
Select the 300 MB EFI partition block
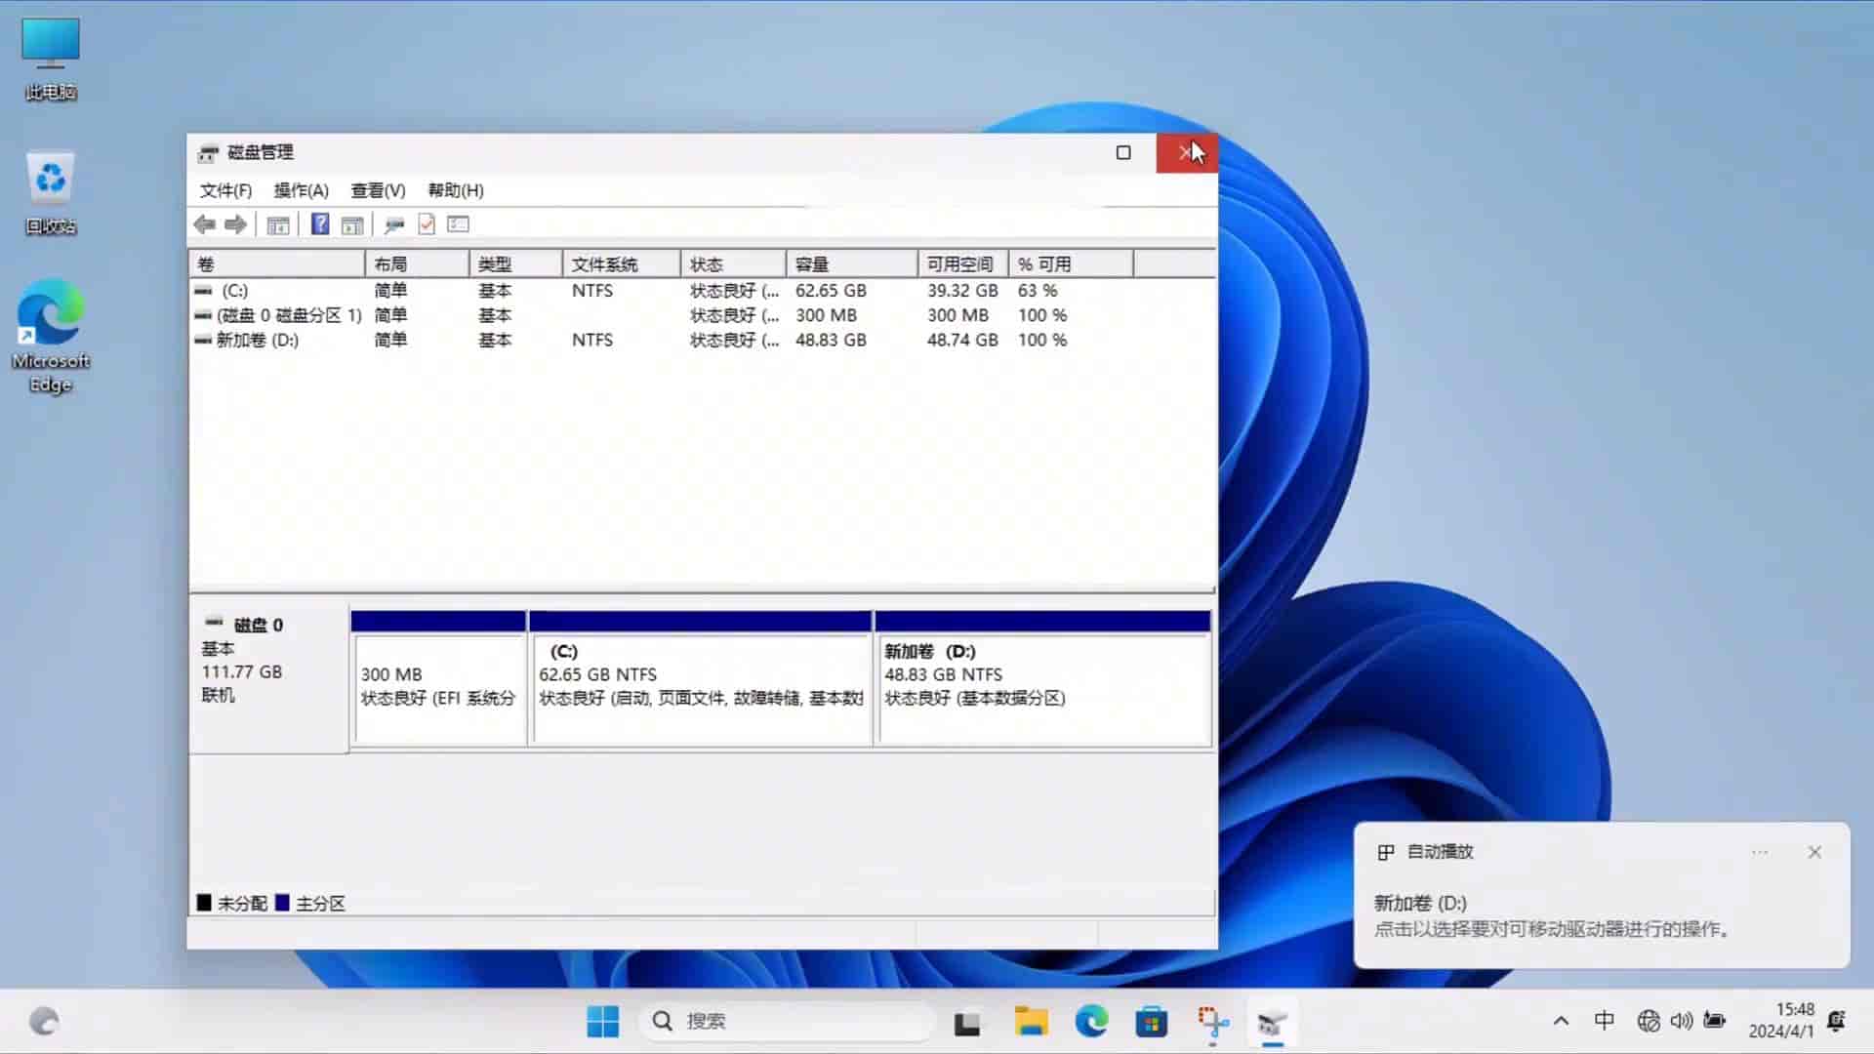[x=438, y=679]
